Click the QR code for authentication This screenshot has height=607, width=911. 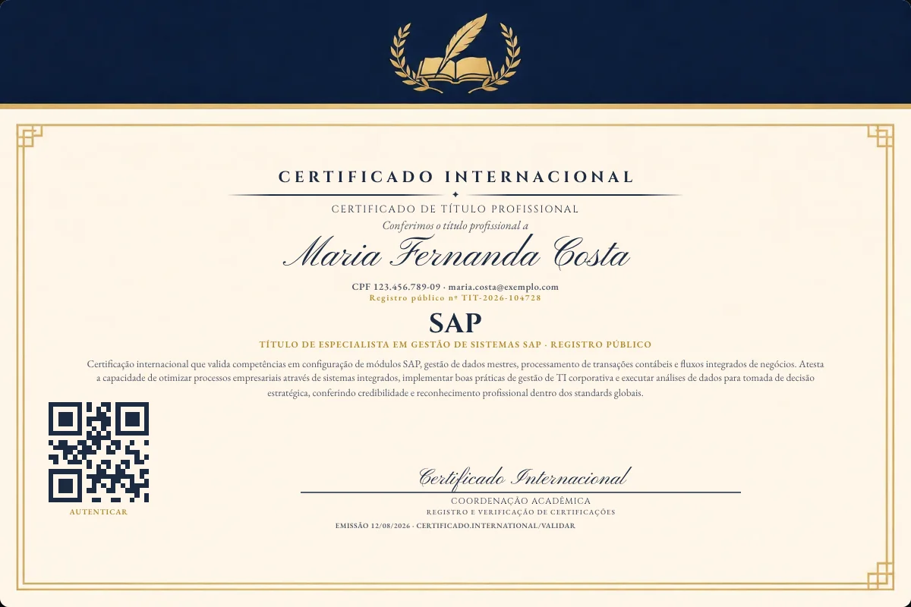click(x=99, y=452)
